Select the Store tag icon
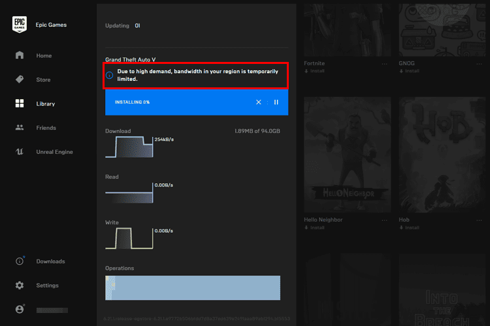Screen dimensions: 490x326 pyautogui.click(x=20, y=80)
